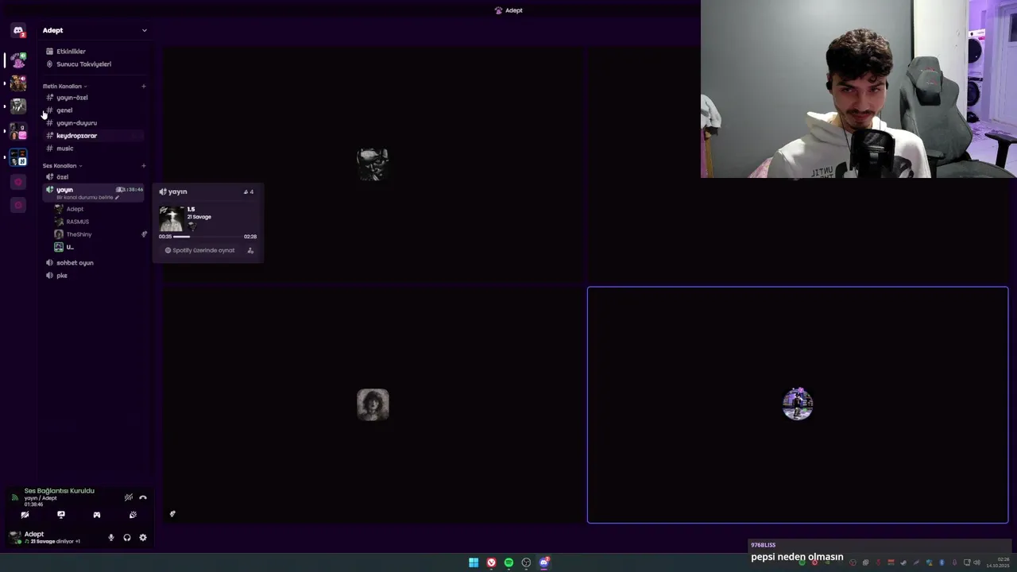Screen dimensions: 1017x572
Task: Collapse the Metin Kanalları category
Action: pos(64,86)
